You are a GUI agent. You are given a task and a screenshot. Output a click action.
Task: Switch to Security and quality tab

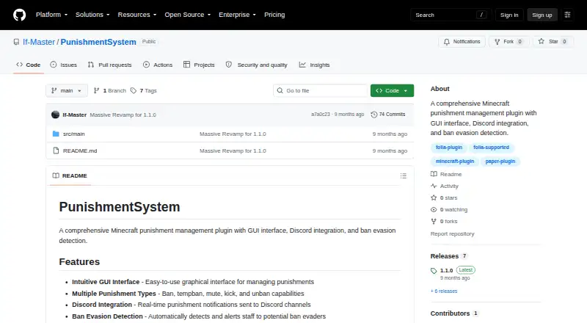[256, 65]
